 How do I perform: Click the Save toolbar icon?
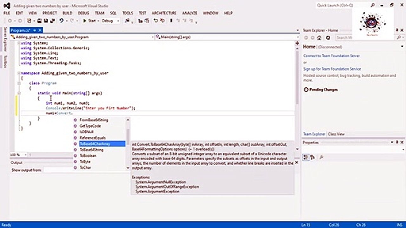[x=46, y=21]
